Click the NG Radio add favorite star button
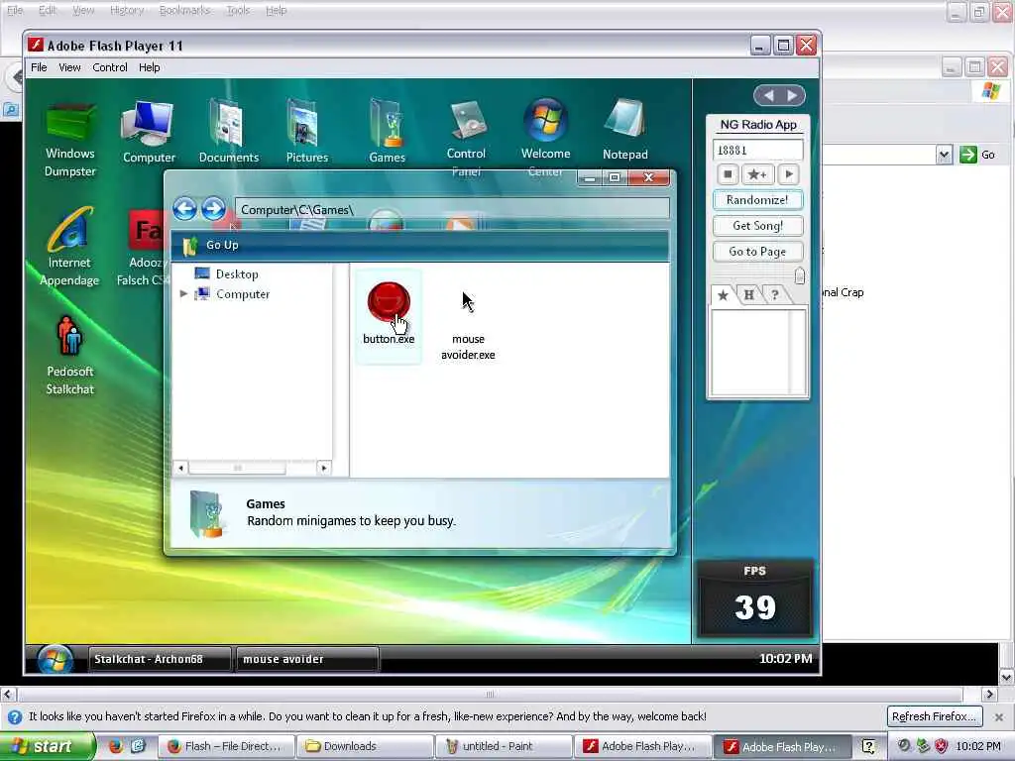The width and height of the screenshot is (1015, 761). click(756, 174)
